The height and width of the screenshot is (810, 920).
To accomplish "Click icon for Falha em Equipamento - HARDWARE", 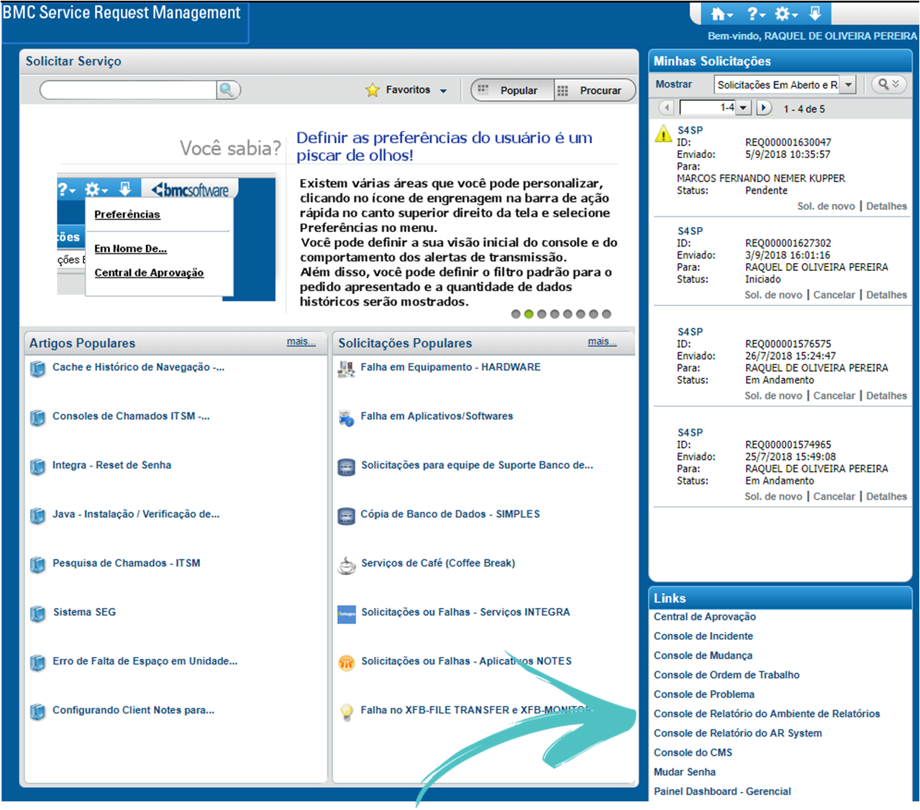I will click(x=347, y=369).
